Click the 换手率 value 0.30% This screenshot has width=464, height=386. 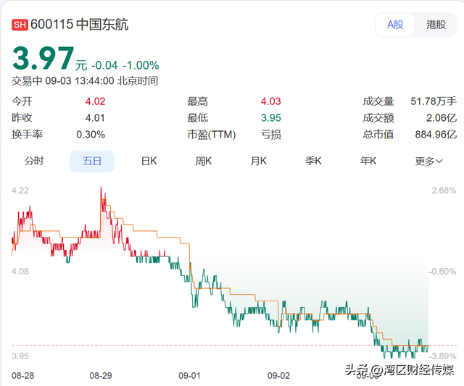click(x=91, y=135)
